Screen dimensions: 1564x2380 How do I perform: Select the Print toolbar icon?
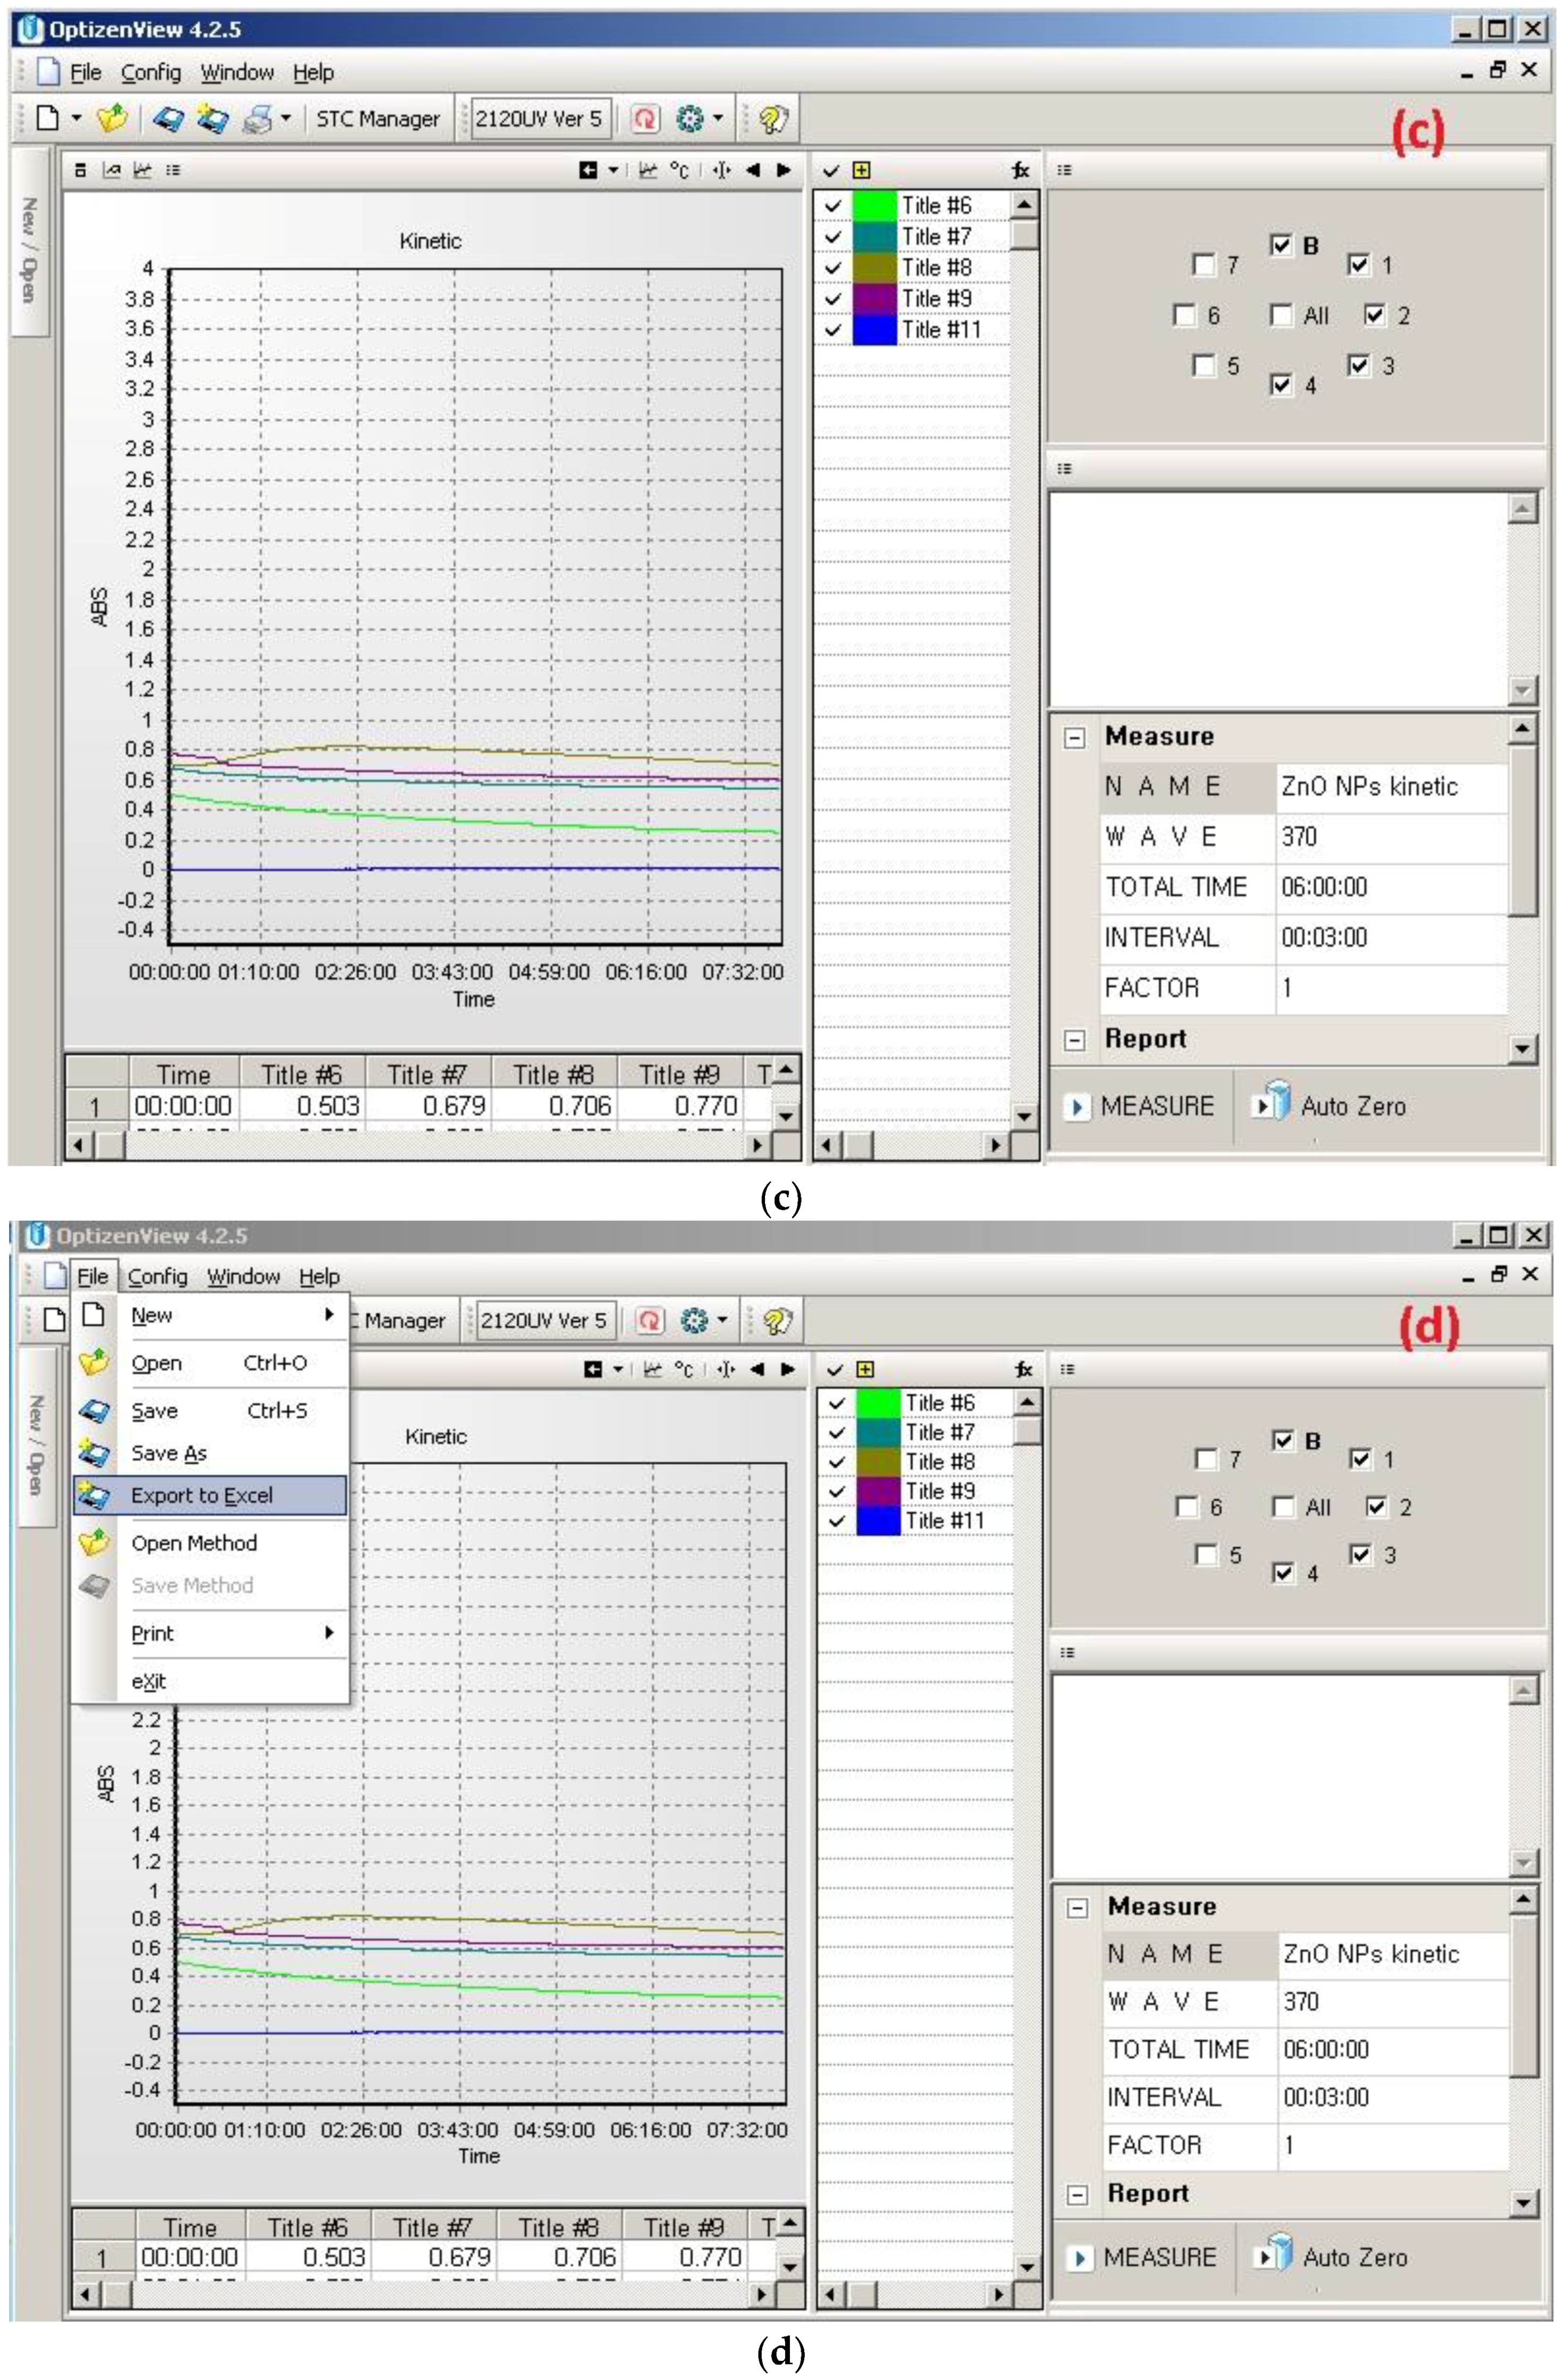[257, 118]
